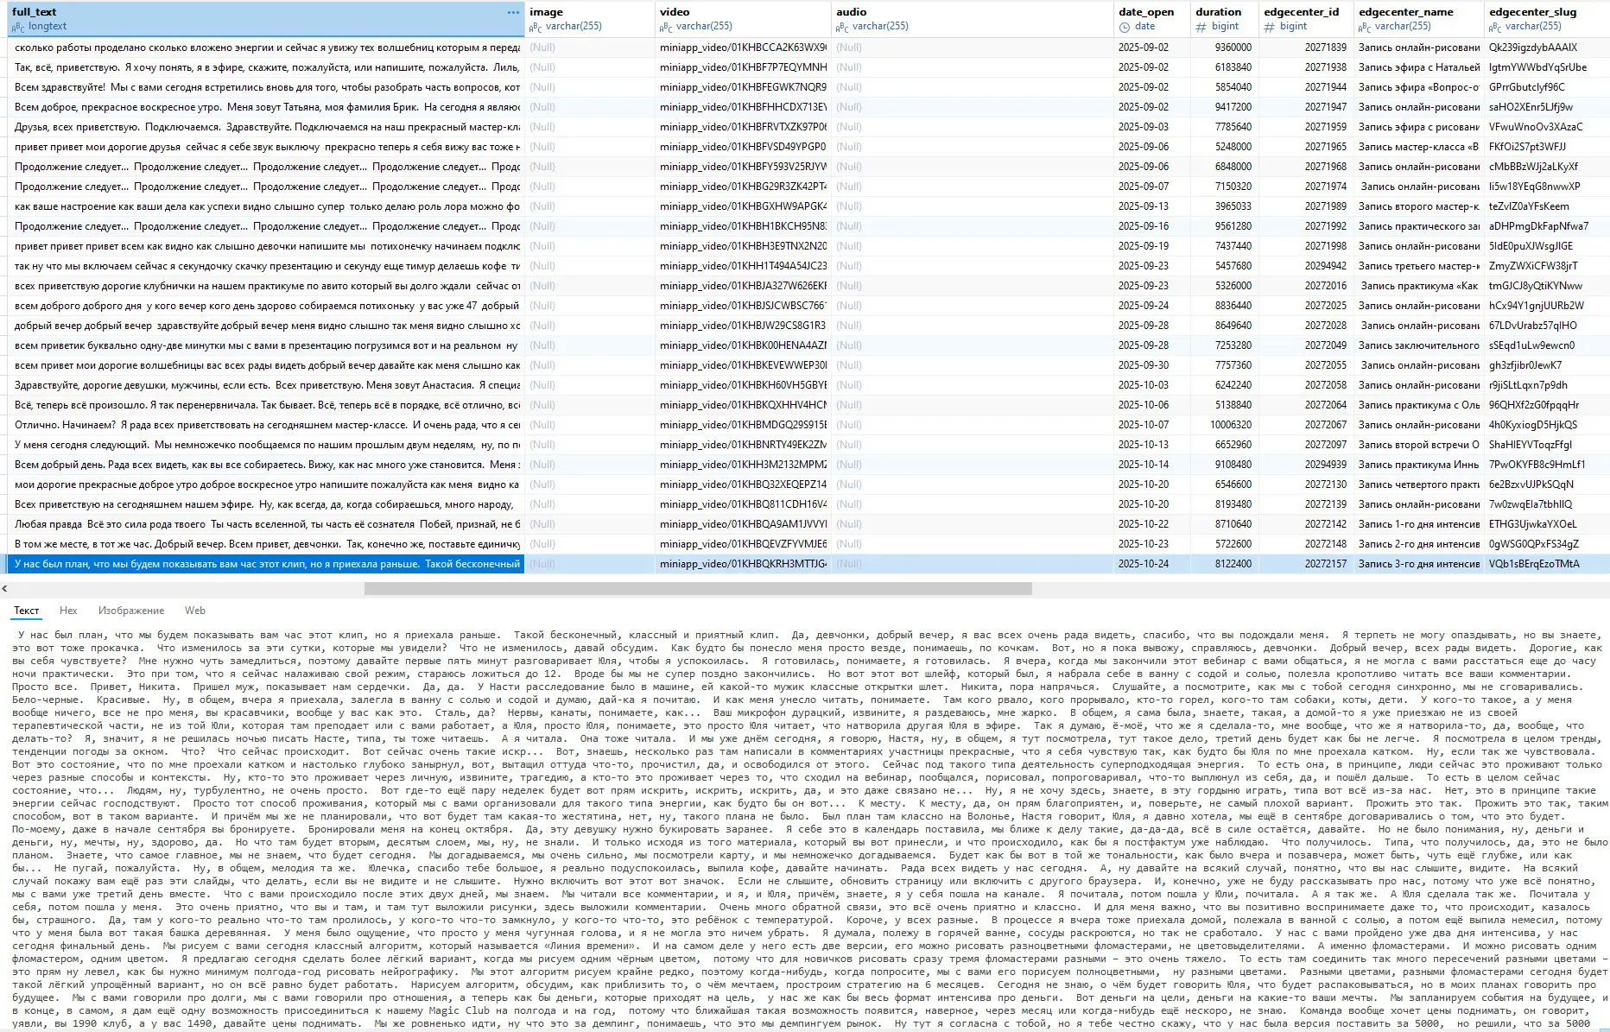
Task: Click the ABC type icon under image column
Action: click(536, 27)
